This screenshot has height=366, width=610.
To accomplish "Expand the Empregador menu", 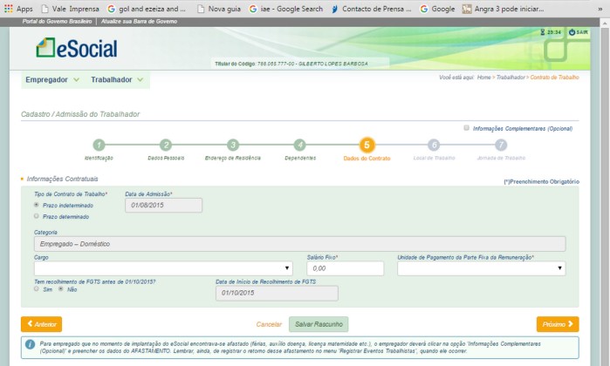I will click(x=52, y=79).
